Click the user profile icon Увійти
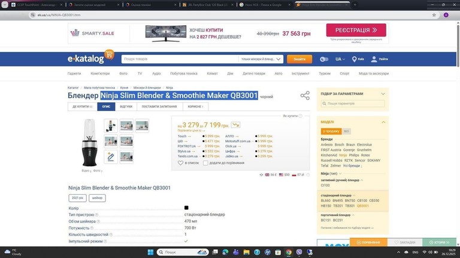Image resolution: width=460 pixels, height=258 pixels. [x=374, y=59]
